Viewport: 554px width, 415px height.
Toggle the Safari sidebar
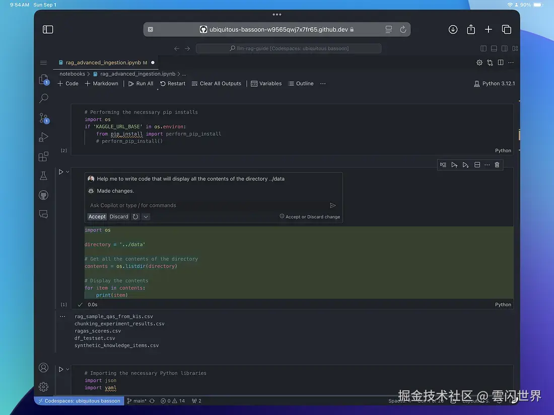pyautogui.click(x=48, y=29)
